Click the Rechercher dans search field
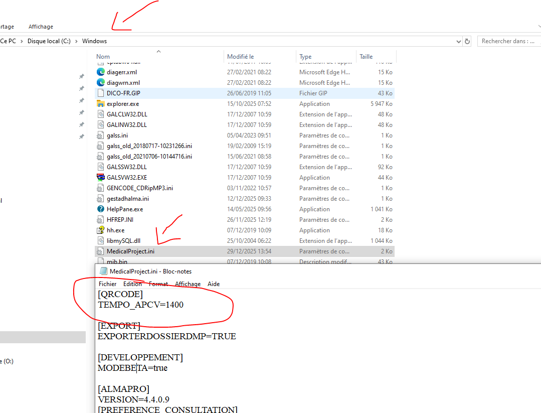541x413 pixels. 508,41
